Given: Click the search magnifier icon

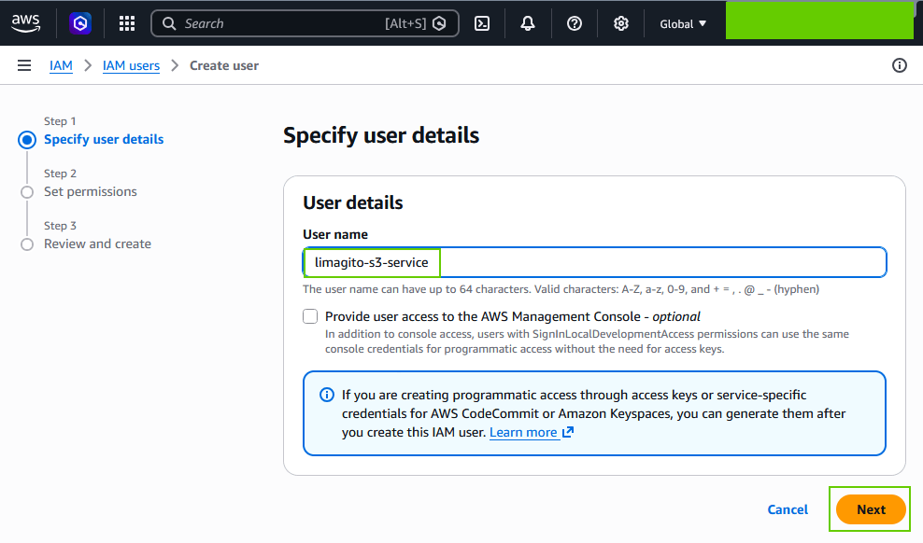Looking at the screenshot, I should coord(169,23).
